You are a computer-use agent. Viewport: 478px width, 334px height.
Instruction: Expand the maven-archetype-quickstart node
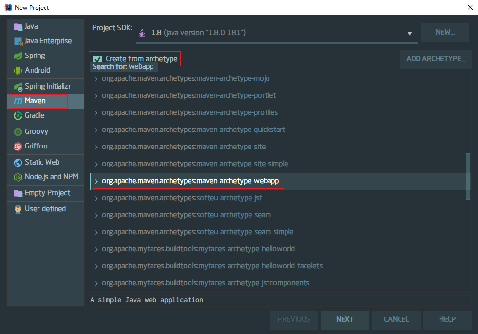point(96,130)
